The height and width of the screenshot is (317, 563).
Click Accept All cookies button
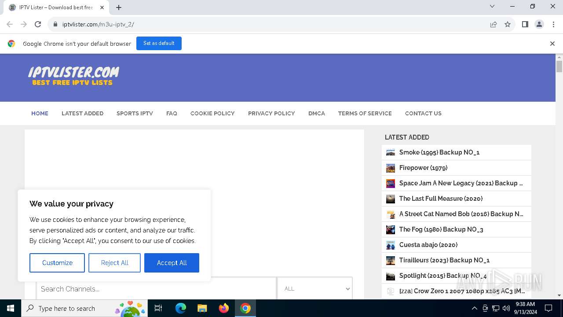click(172, 263)
